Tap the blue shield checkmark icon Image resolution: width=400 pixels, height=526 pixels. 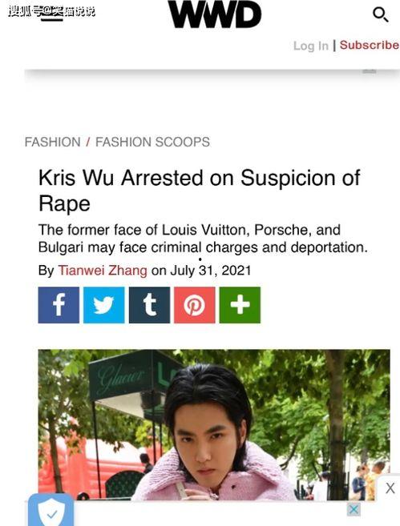(51, 510)
